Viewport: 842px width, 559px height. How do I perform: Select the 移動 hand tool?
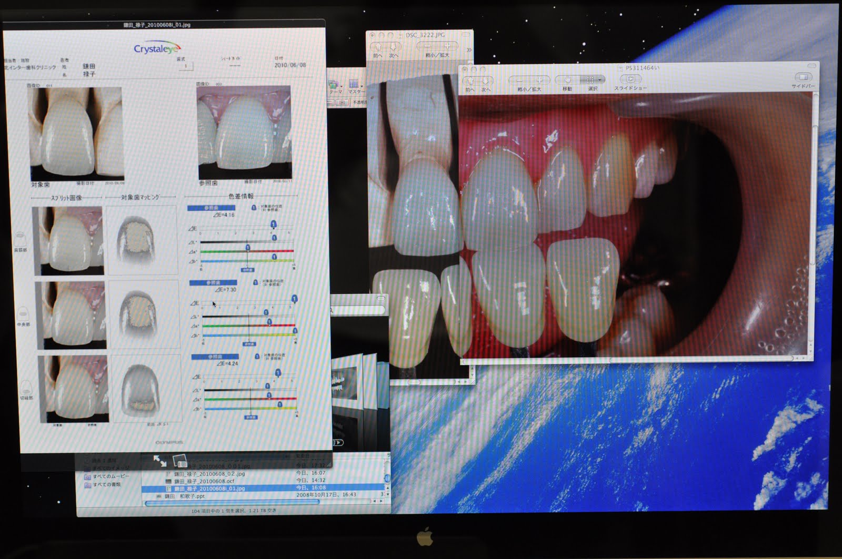[567, 80]
